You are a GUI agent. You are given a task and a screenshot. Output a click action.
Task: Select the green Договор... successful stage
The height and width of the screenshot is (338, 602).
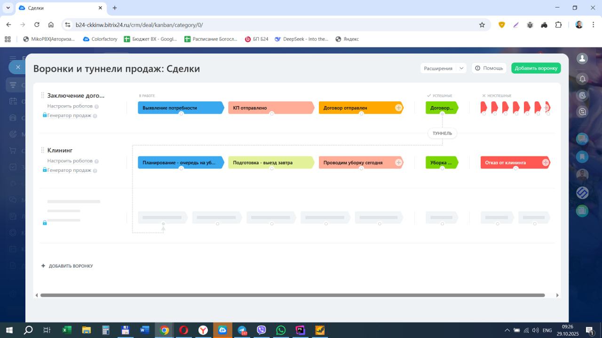442,108
